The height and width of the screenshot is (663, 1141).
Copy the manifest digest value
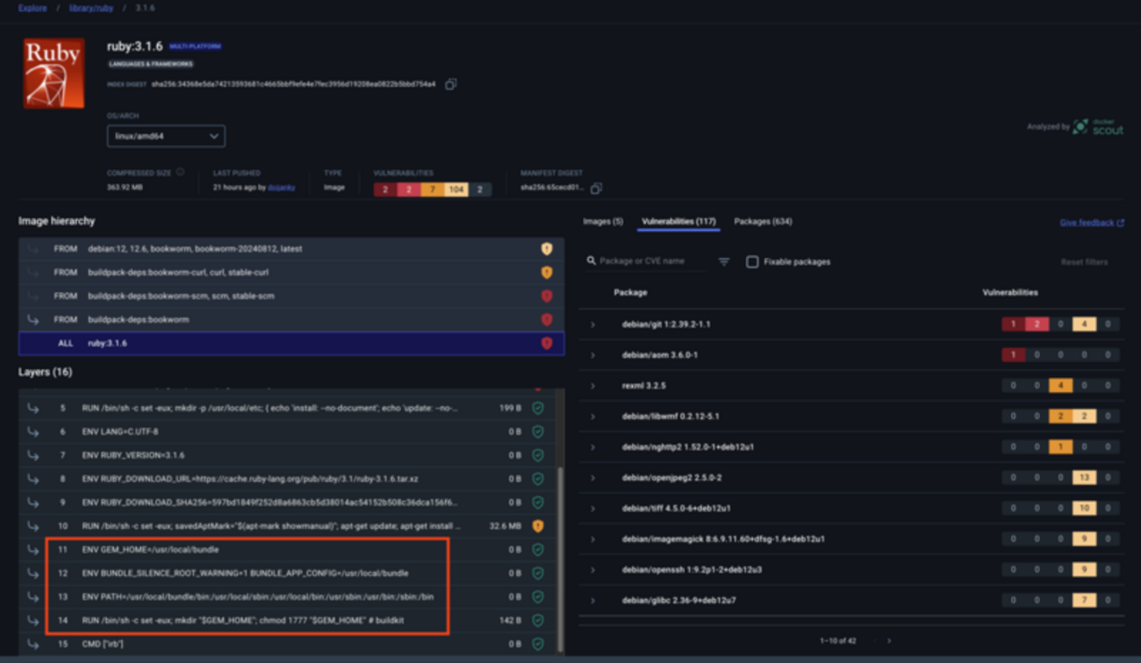coord(596,189)
